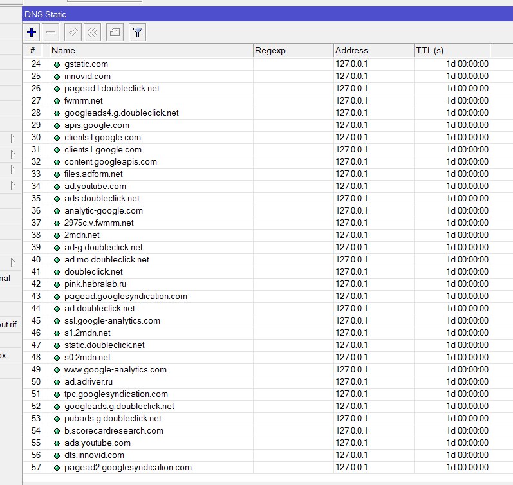Click the status icon beside files.adform.net
Screen dimensions: 513x485
57,174
